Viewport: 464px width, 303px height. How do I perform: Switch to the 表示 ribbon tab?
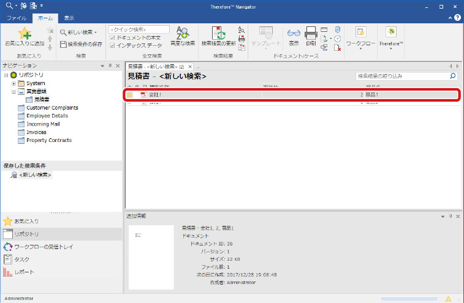(x=69, y=18)
